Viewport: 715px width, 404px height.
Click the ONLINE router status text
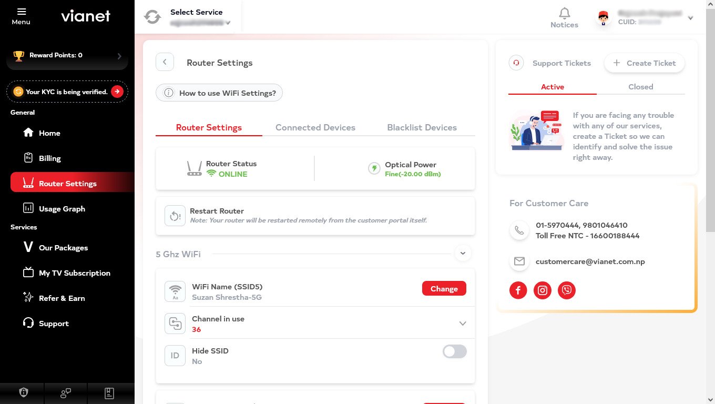tap(233, 174)
